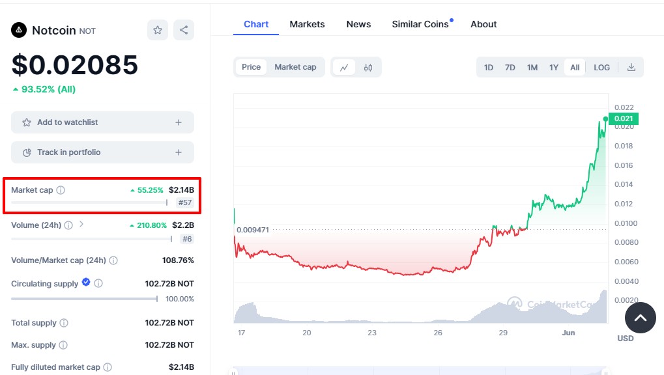Click the $2.2B volume value
This screenshot has width=664, height=375.
pos(183,225)
